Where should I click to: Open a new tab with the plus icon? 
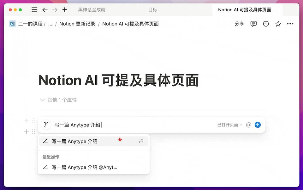[x=65, y=10]
